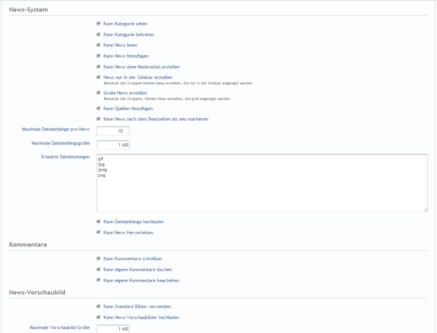Uncheck 'Kann Quellen hinzufügen' checkbox
Screen dimensions: 437x333
pyautogui.click(x=98, y=109)
